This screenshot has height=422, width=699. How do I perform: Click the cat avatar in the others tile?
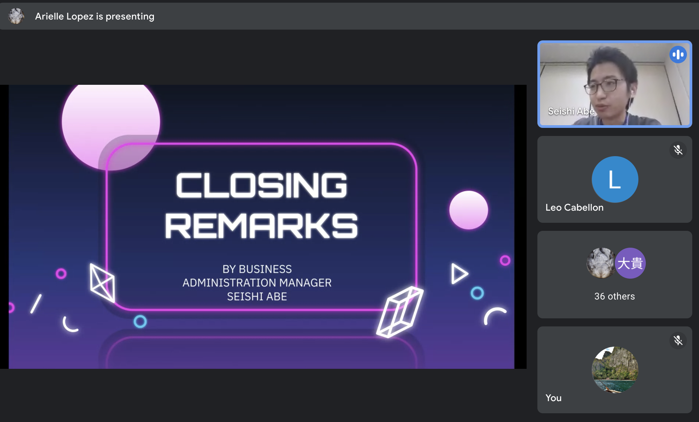pos(601,263)
